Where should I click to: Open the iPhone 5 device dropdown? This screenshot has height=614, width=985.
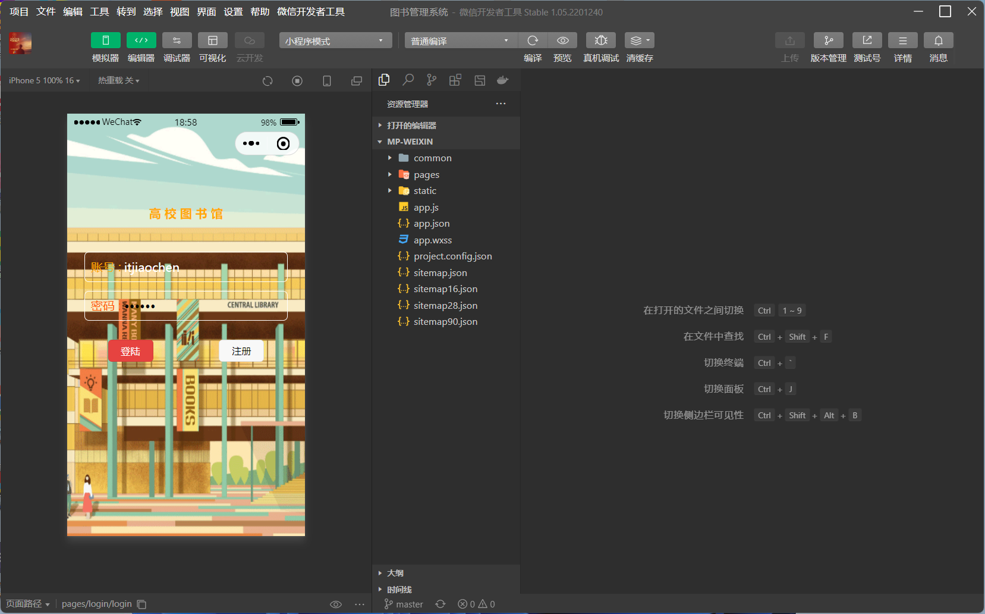point(45,80)
